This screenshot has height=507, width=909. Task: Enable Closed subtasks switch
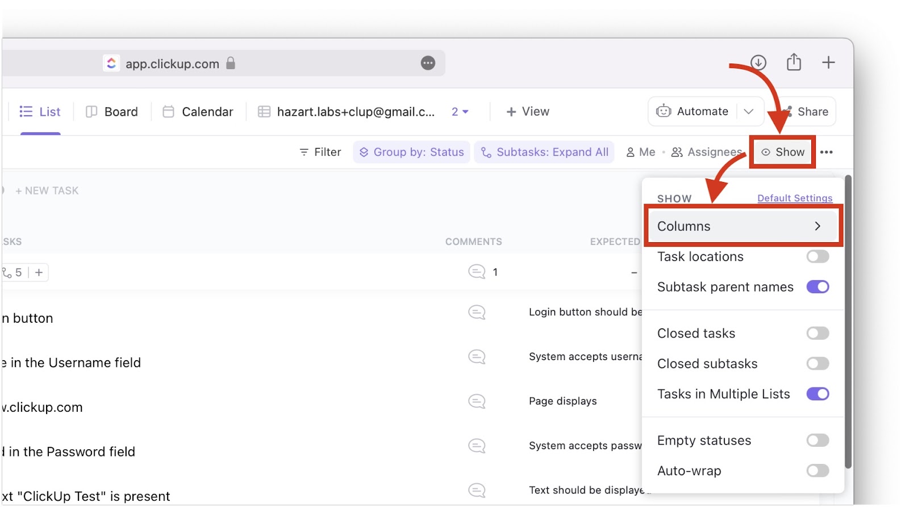[x=818, y=364]
